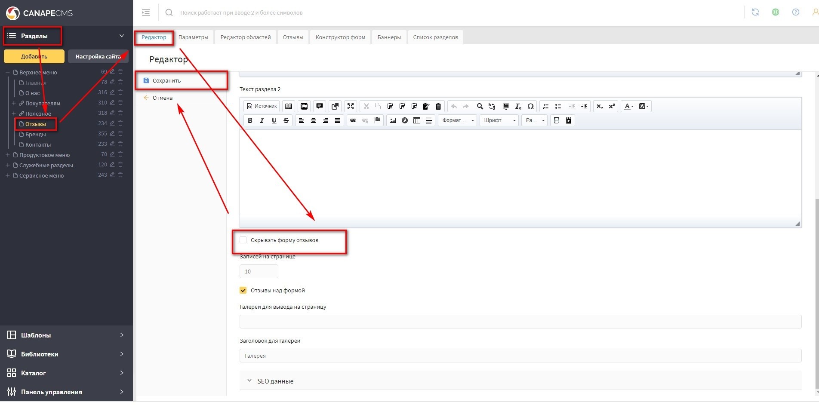Delete the Отзывы section via trash icon

[120, 123]
